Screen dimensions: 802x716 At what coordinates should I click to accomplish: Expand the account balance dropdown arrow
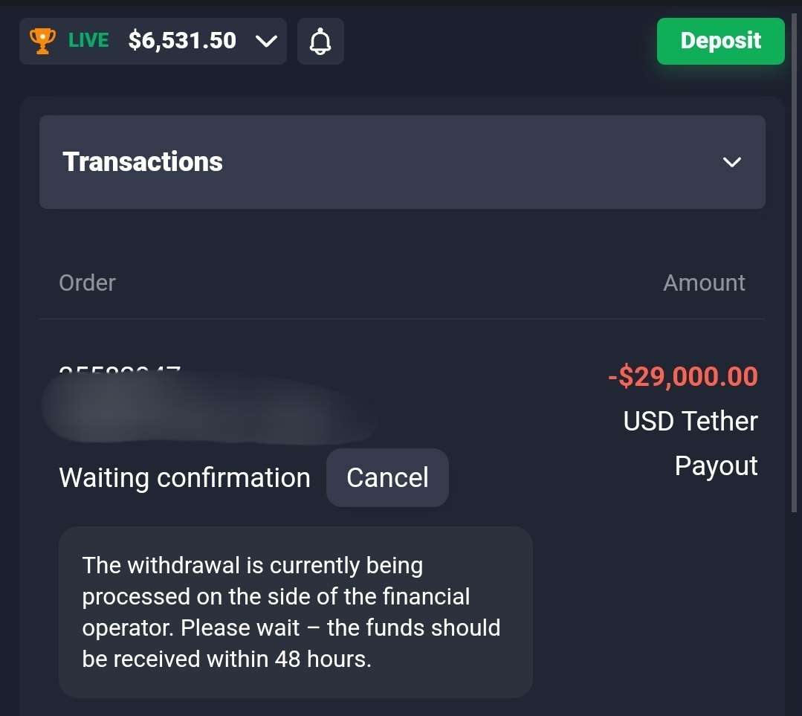(x=265, y=41)
